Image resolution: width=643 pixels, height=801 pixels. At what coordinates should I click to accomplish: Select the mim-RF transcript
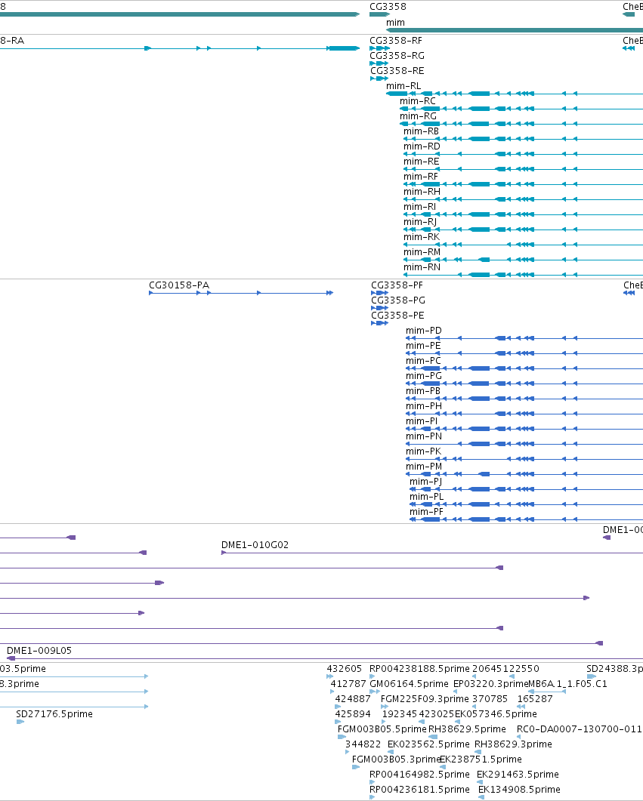421,176
